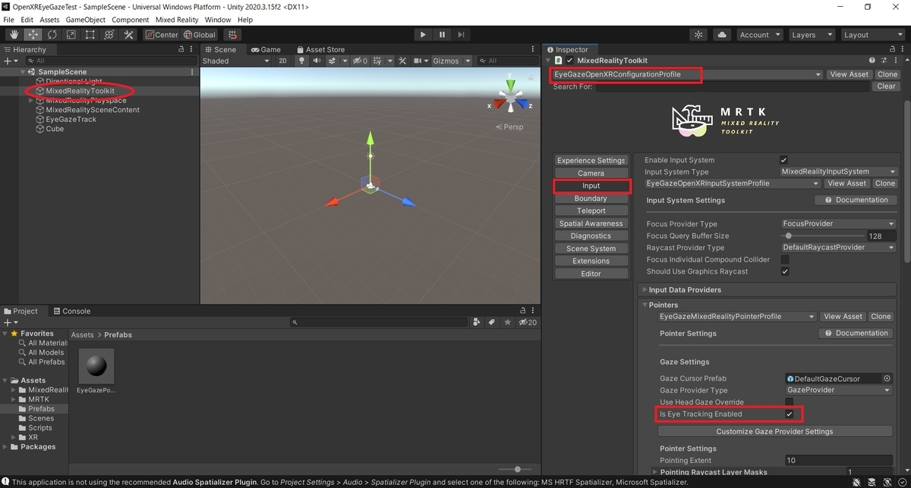Viewport: 911px width, 488px height.
Task: Toggle scene audio speaker icon
Action: [317, 61]
